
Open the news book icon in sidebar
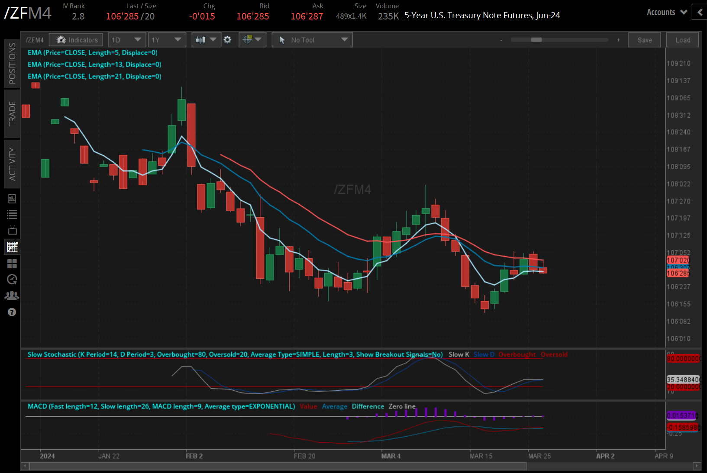tap(12, 199)
